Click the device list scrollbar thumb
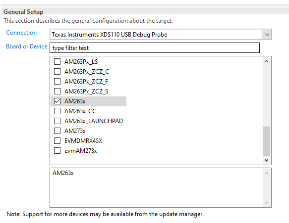The image size is (289, 223). (266, 141)
